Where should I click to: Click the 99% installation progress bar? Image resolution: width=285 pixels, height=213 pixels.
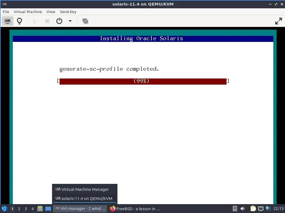(x=143, y=81)
